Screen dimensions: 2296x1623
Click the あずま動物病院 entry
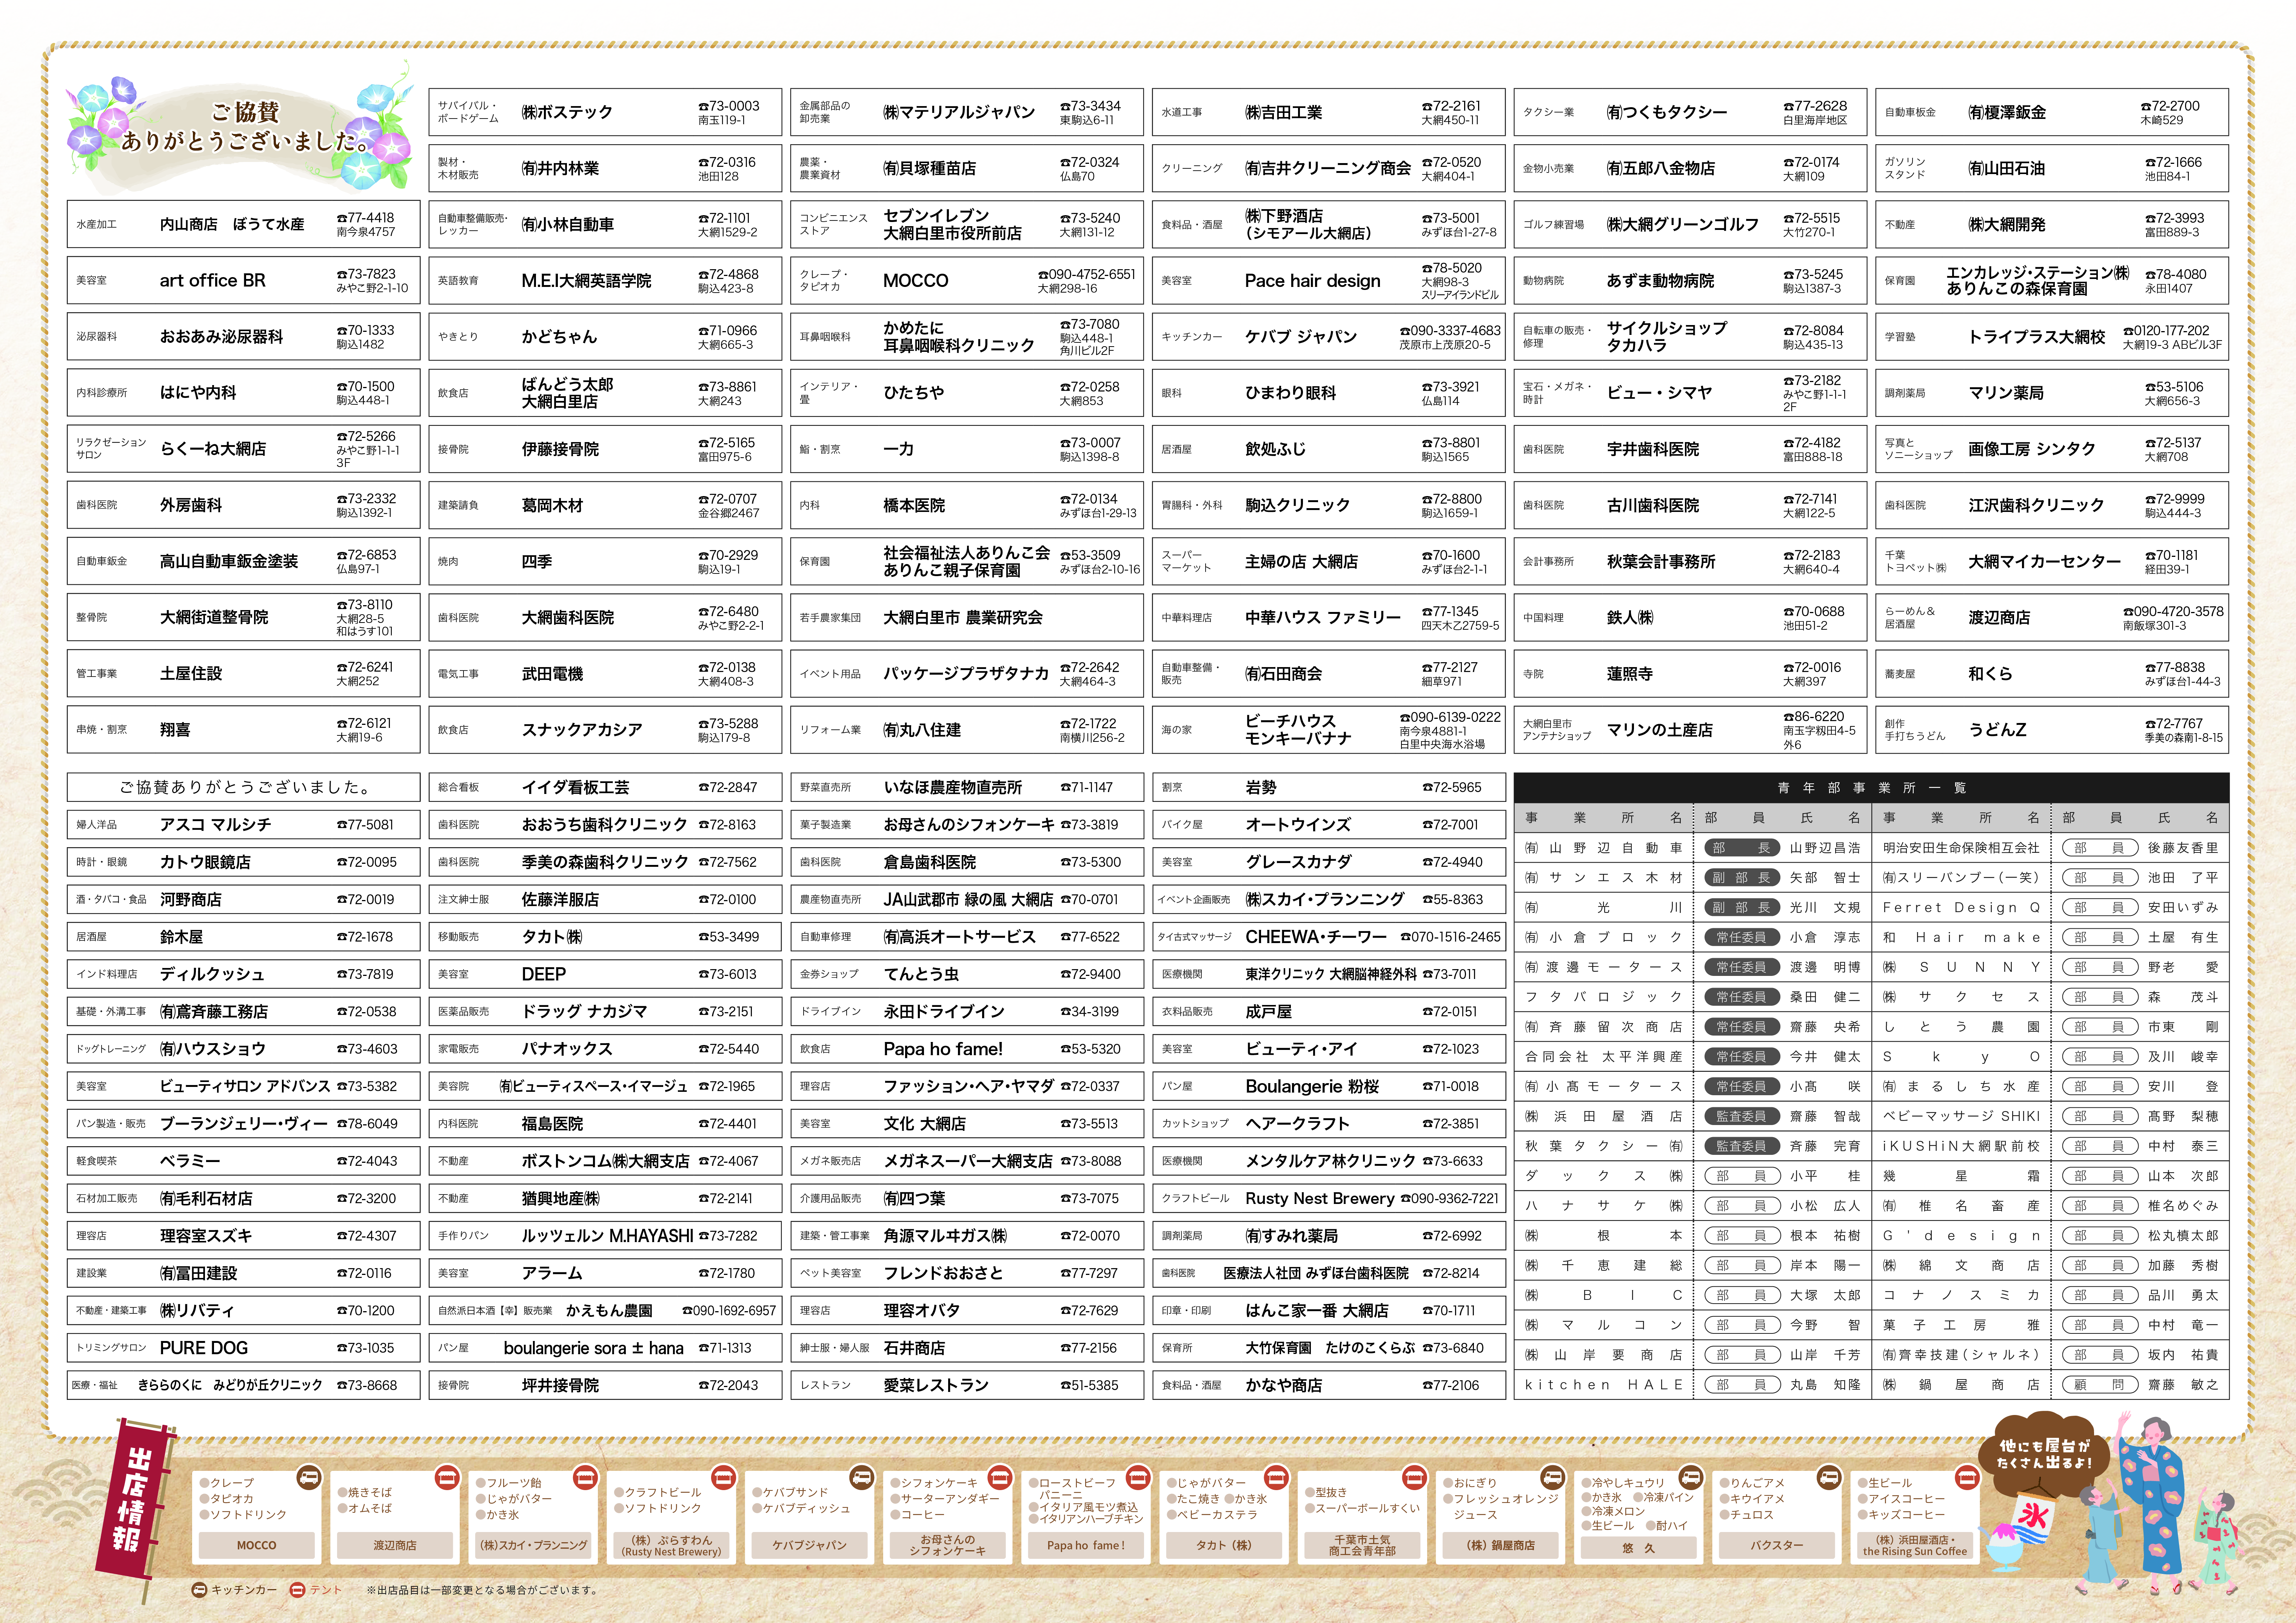[1690, 281]
